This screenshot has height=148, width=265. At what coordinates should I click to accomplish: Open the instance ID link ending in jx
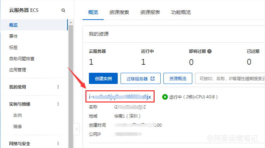(120, 97)
